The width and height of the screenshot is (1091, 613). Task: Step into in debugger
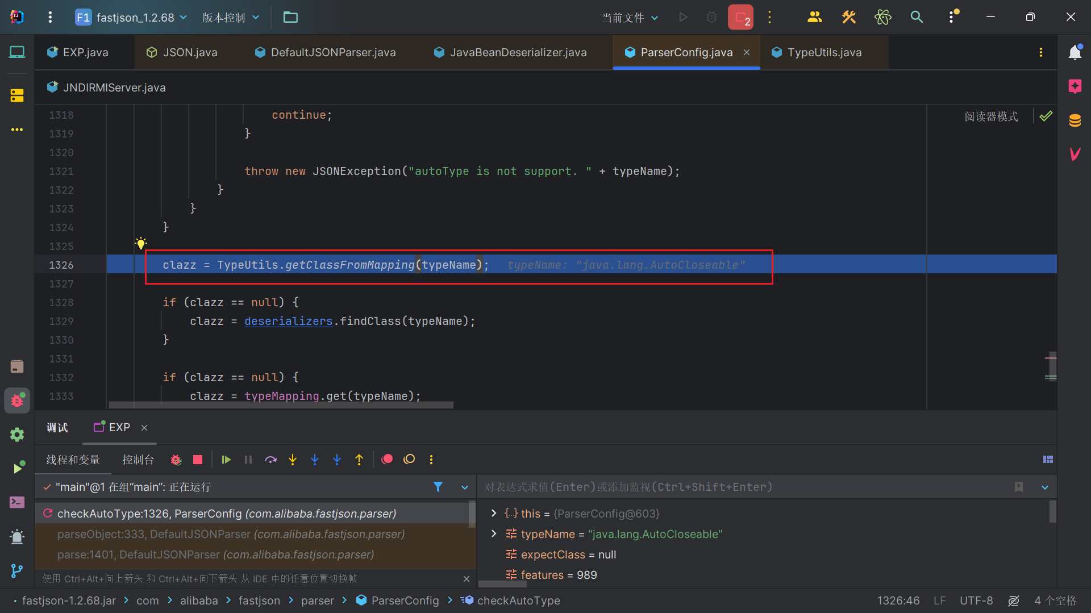pyautogui.click(x=293, y=460)
